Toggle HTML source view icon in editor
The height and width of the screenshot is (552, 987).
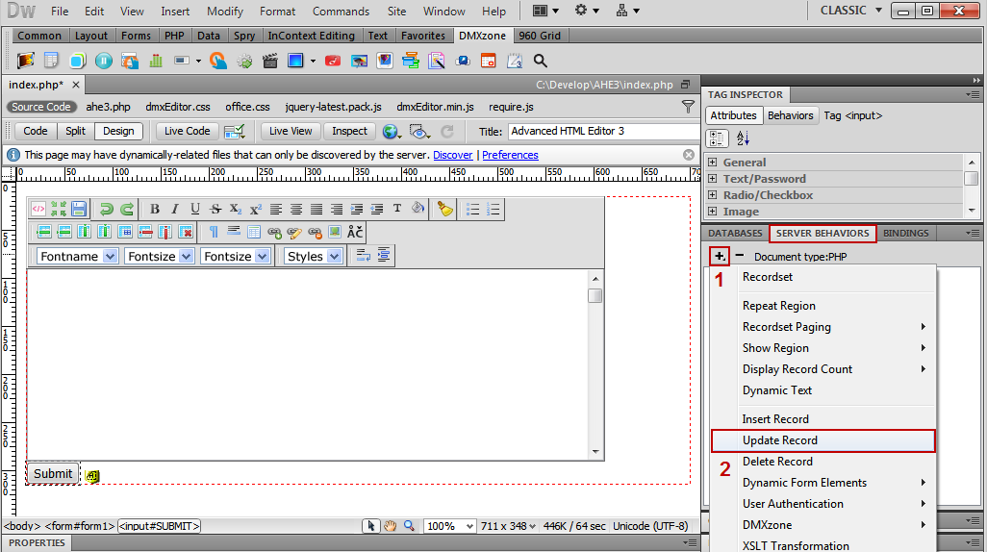tap(38, 209)
